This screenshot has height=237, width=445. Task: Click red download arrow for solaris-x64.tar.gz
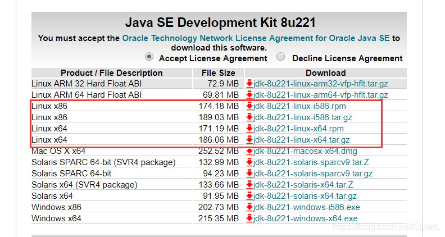click(x=249, y=196)
